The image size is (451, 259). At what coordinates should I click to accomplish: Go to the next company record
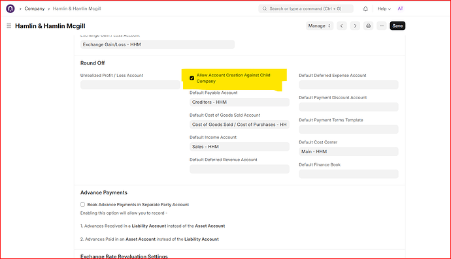[x=355, y=26]
